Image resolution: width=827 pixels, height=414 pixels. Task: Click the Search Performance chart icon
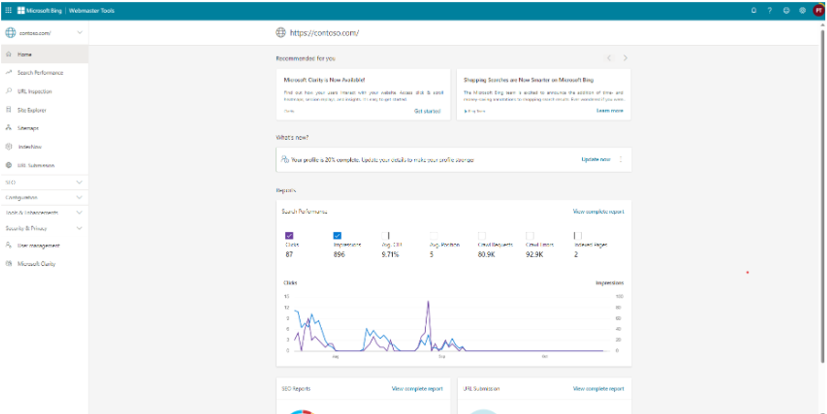pyautogui.click(x=9, y=72)
